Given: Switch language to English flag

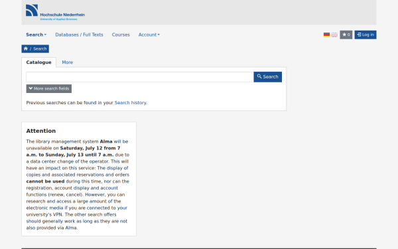Looking at the screenshot, I should tap(334, 35).
